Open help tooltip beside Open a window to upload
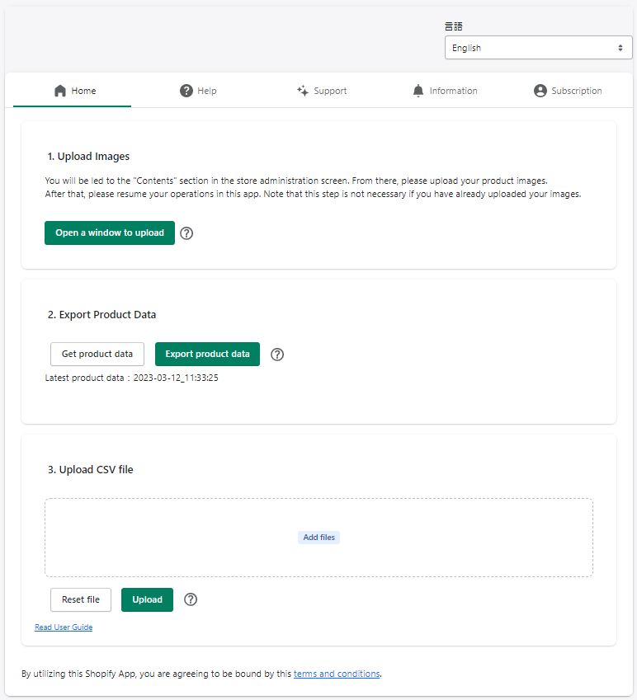The height and width of the screenshot is (700, 637). [186, 233]
